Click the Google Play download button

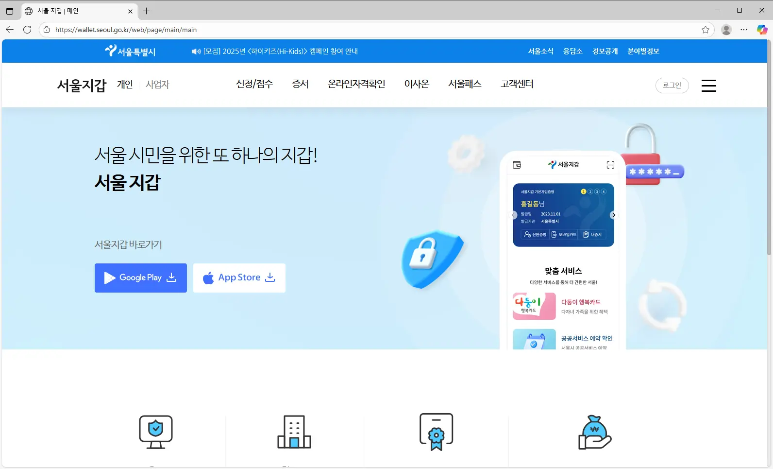tap(141, 278)
